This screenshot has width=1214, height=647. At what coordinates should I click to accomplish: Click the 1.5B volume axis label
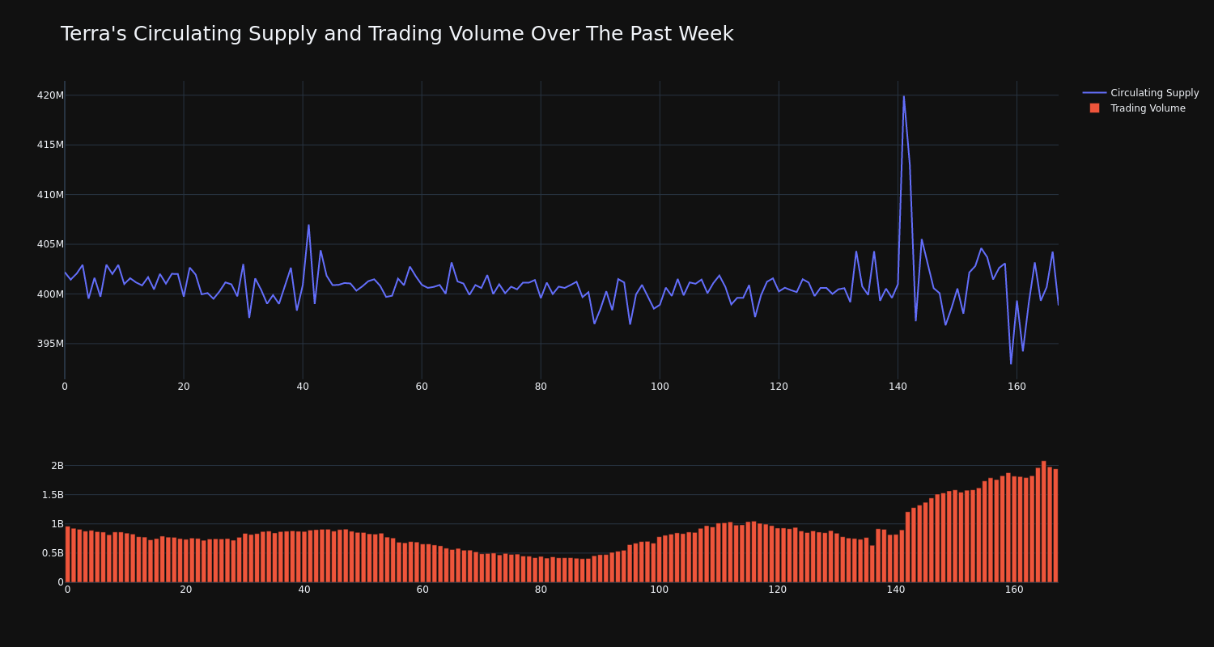click(x=52, y=495)
